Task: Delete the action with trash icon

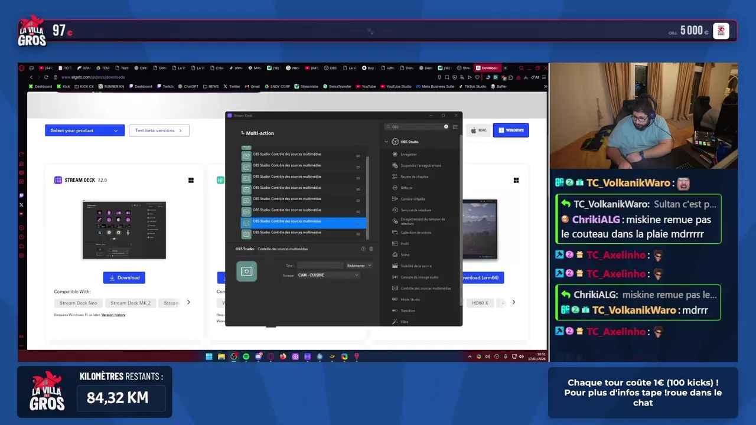Action: point(371,249)
